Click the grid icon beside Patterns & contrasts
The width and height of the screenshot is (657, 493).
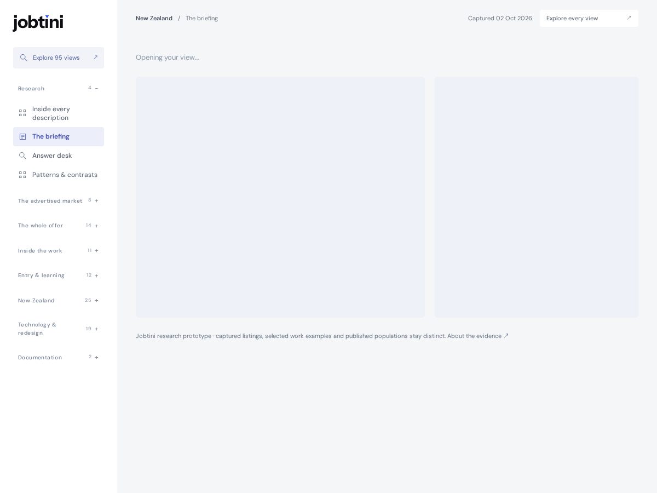point(22,175)
